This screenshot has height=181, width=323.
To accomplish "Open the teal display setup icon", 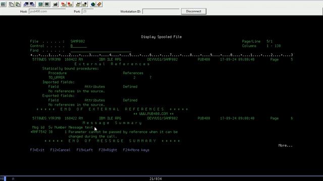I will tap(40, 4).
